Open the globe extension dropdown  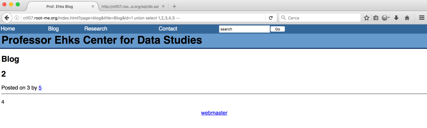pyautogui.click(x=386, y=18)
